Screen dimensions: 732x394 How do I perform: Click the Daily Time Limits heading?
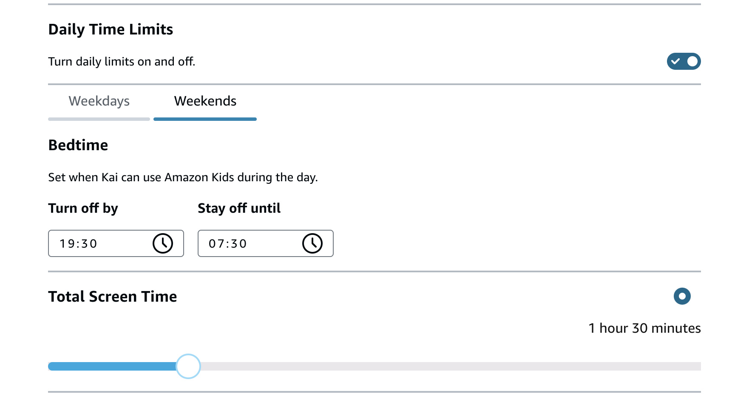tap(111, 29)
